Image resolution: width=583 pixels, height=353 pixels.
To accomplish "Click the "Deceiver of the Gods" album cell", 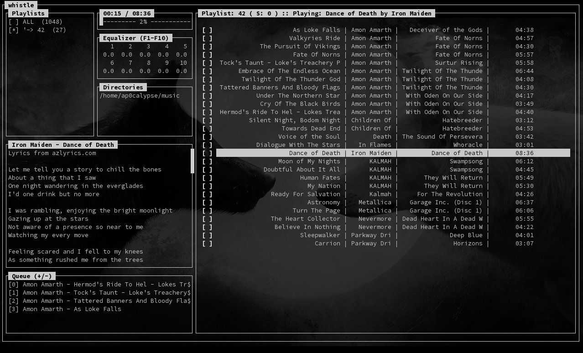I will point(446,30).
